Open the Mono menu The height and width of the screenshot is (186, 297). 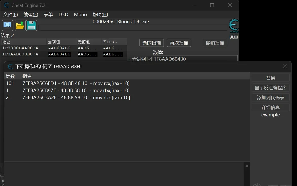tap(80, 15)
